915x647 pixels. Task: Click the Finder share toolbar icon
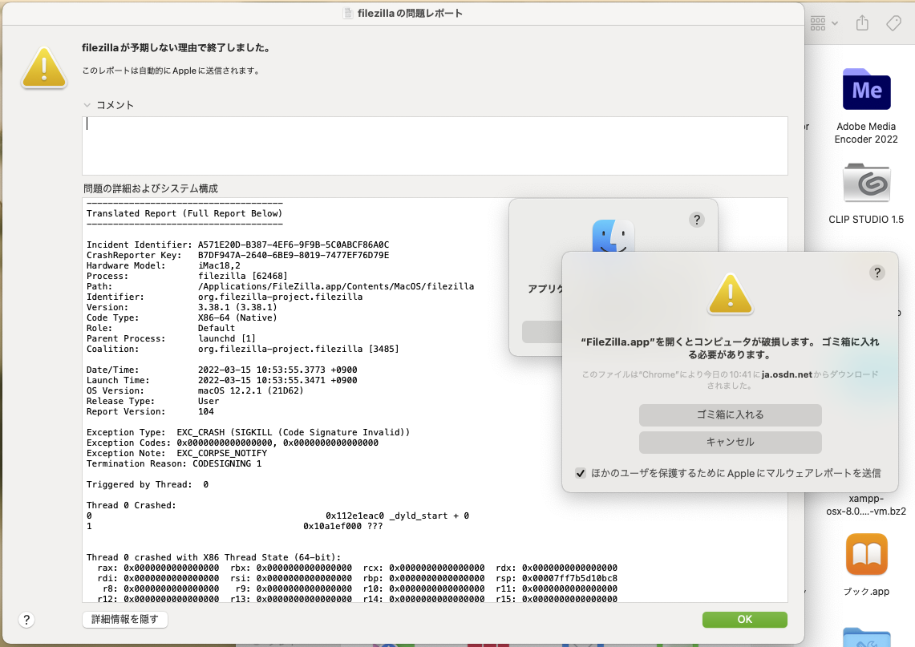point(863,23)
